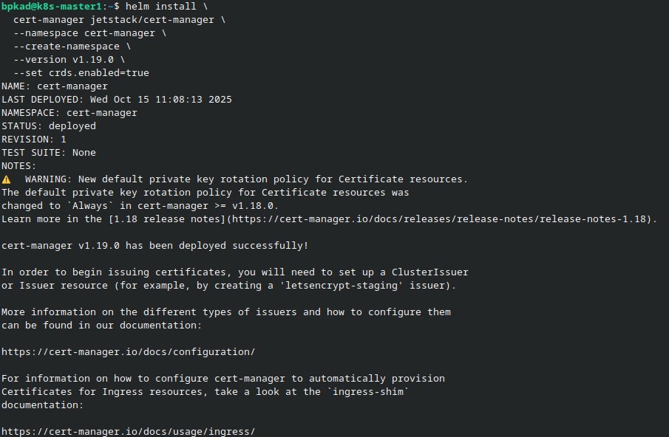Open the cert-manager docs configuration link
This screenshot has height=437, width=669.
[128, 352]
